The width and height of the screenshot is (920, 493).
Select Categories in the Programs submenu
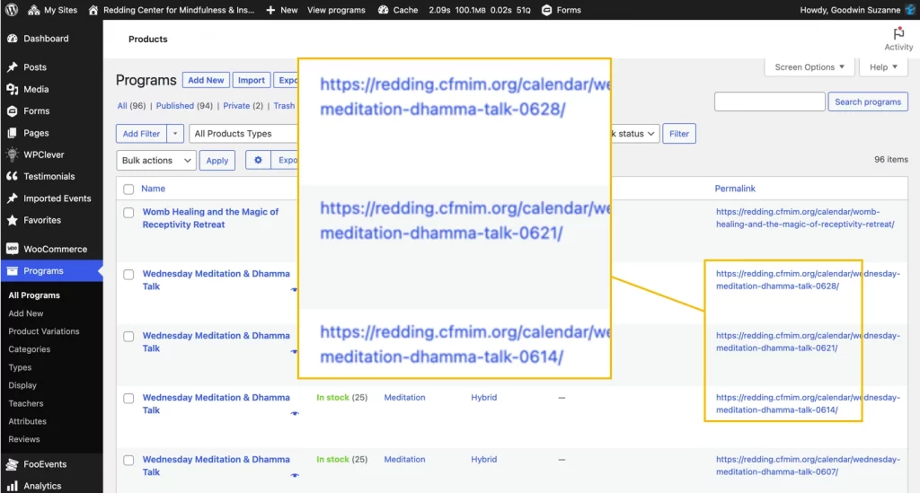click(30, 349)
